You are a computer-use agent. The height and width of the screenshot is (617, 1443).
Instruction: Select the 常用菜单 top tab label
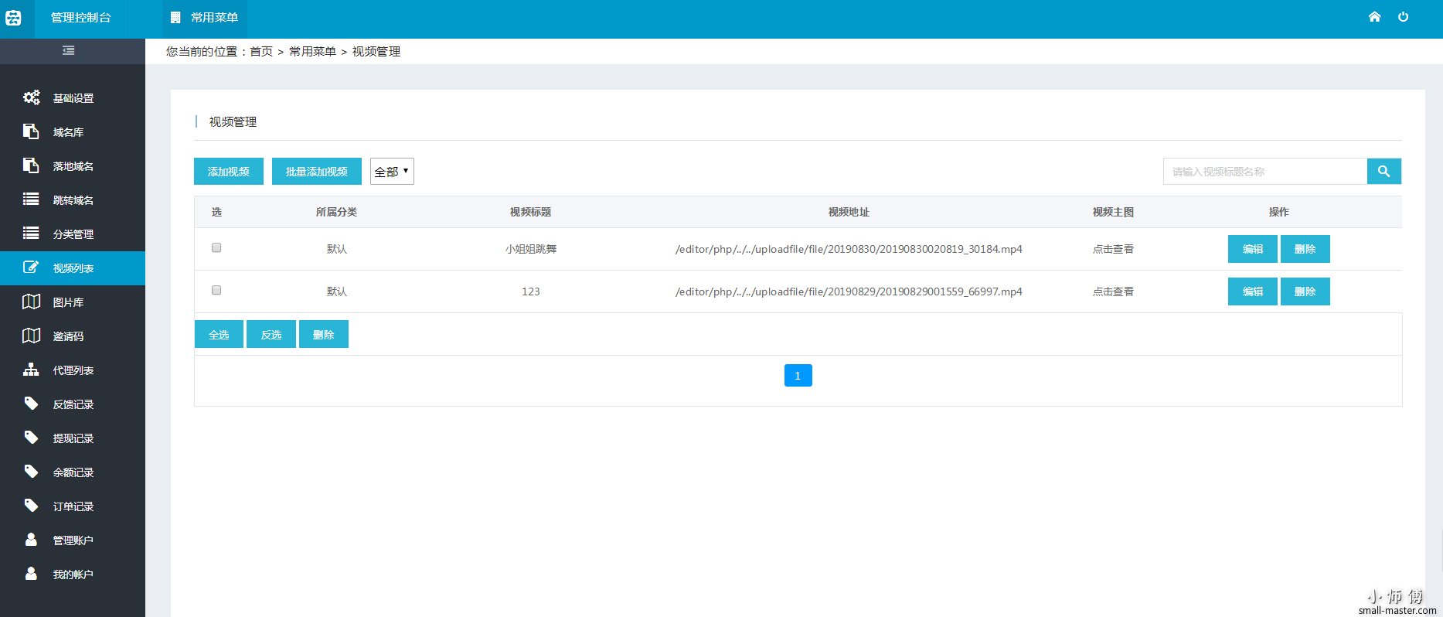214,17
